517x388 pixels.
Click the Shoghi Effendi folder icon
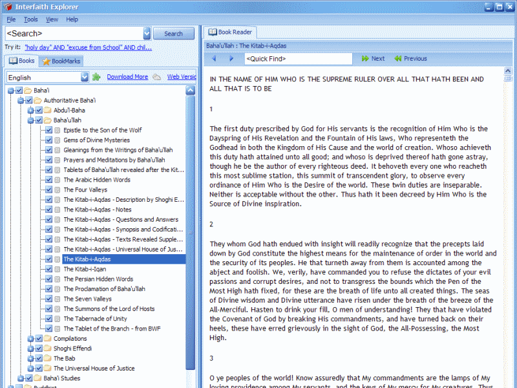47,349
